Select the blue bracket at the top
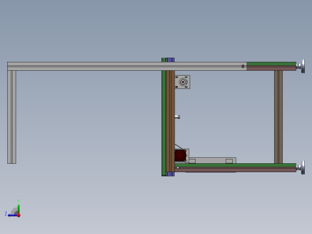Viewport: 312px width, 234px height. pyautogui.click(x=170, y=60)
